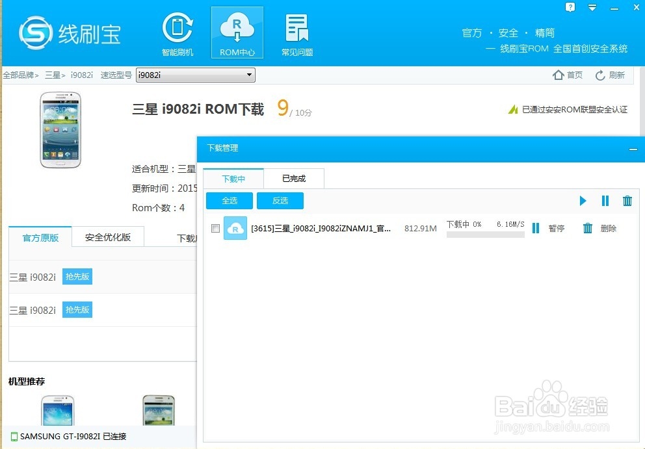Switch to the 下载中 tab
Screen dimensions: 645x449
233,179
